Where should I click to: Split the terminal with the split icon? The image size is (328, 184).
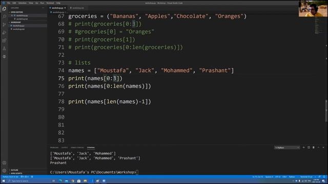309,148
